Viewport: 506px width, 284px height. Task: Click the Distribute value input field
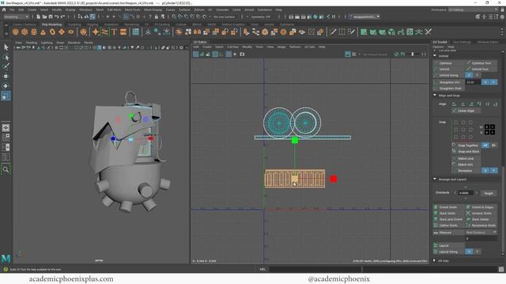click(466, 192)
